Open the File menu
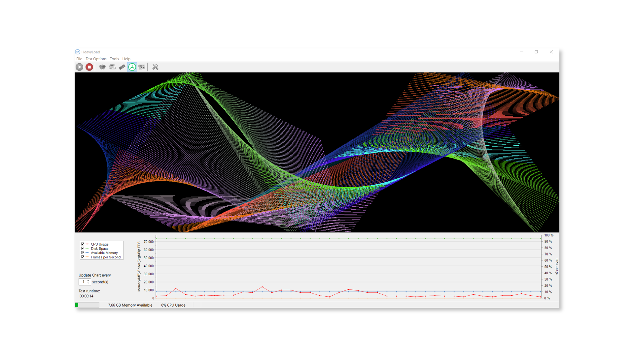 pos(79,59)
